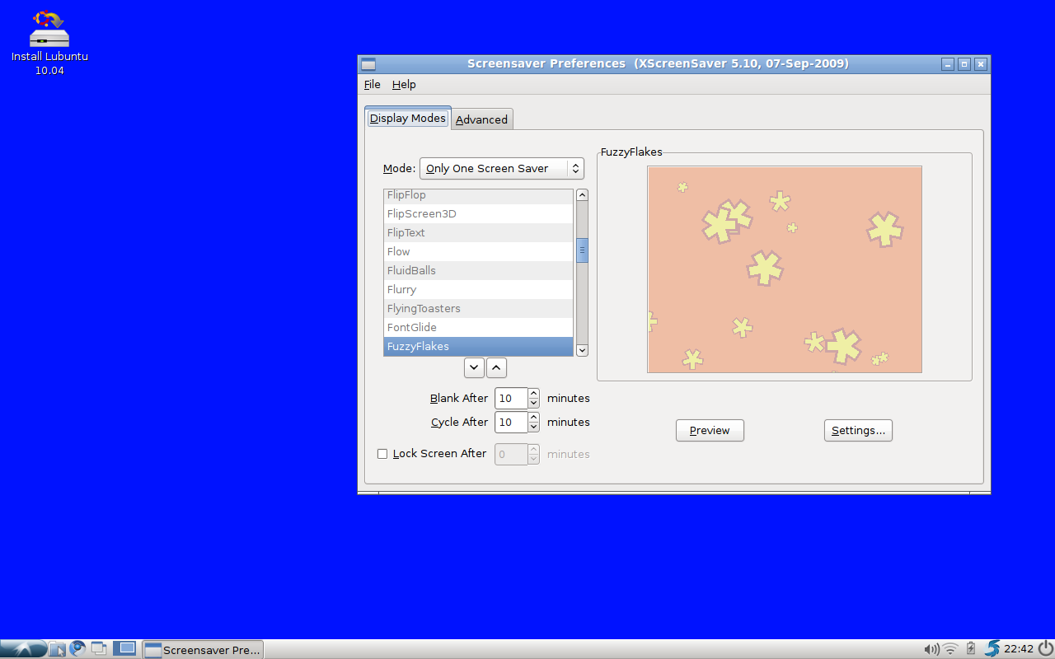The image size is (1055, 659).
Task: Select Flow in the screensaver list
Action: pos(478,252)
